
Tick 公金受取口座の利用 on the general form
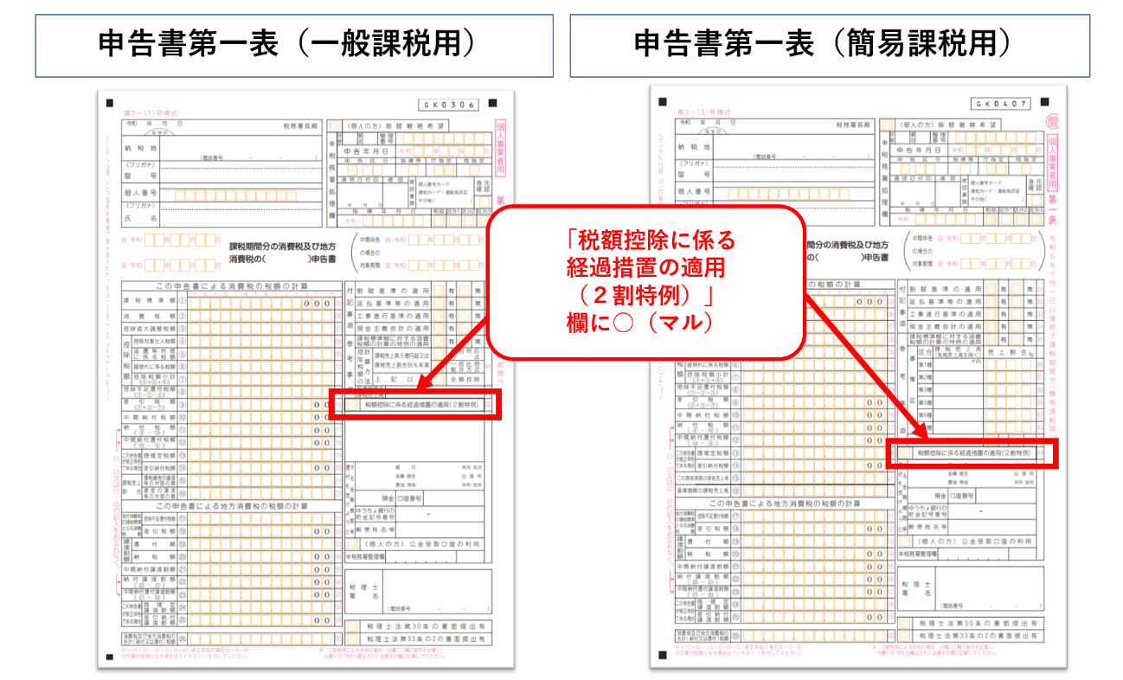(x=353, y=543)
